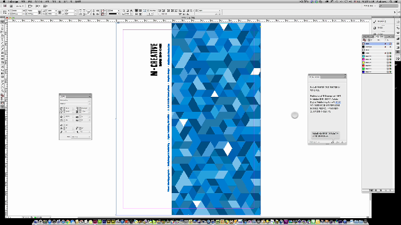Select the Type tool in the Tools panel

[x=3, y=39]
